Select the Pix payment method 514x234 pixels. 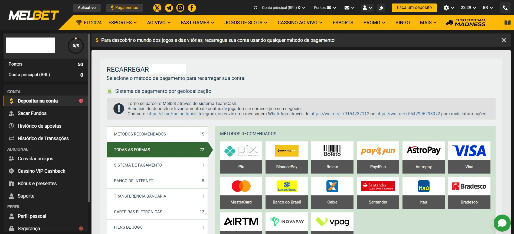(x=241, y=157)
